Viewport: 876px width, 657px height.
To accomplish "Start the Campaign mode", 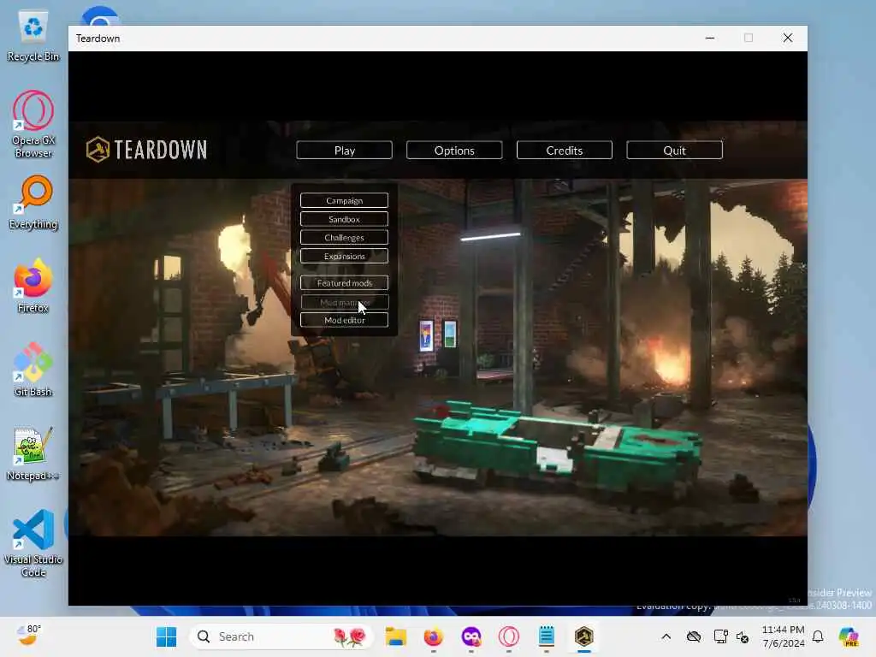I will 344,200.
